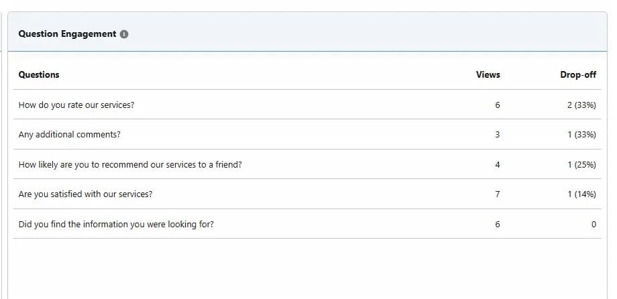Click the 0 drop-off value in last row
Screen dimensions: 617x299
coord(594,224)
